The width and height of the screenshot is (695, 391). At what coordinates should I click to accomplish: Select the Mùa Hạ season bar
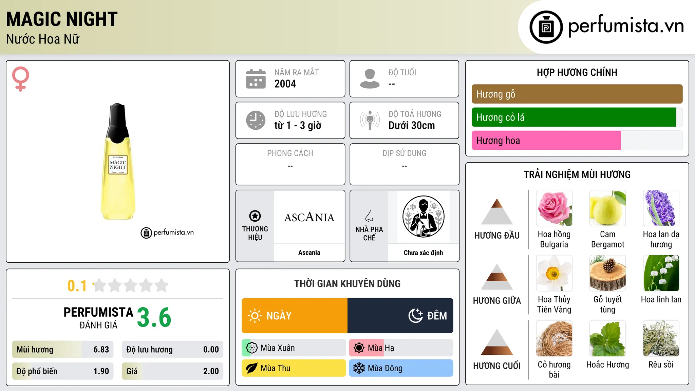[x=401, y=348]
